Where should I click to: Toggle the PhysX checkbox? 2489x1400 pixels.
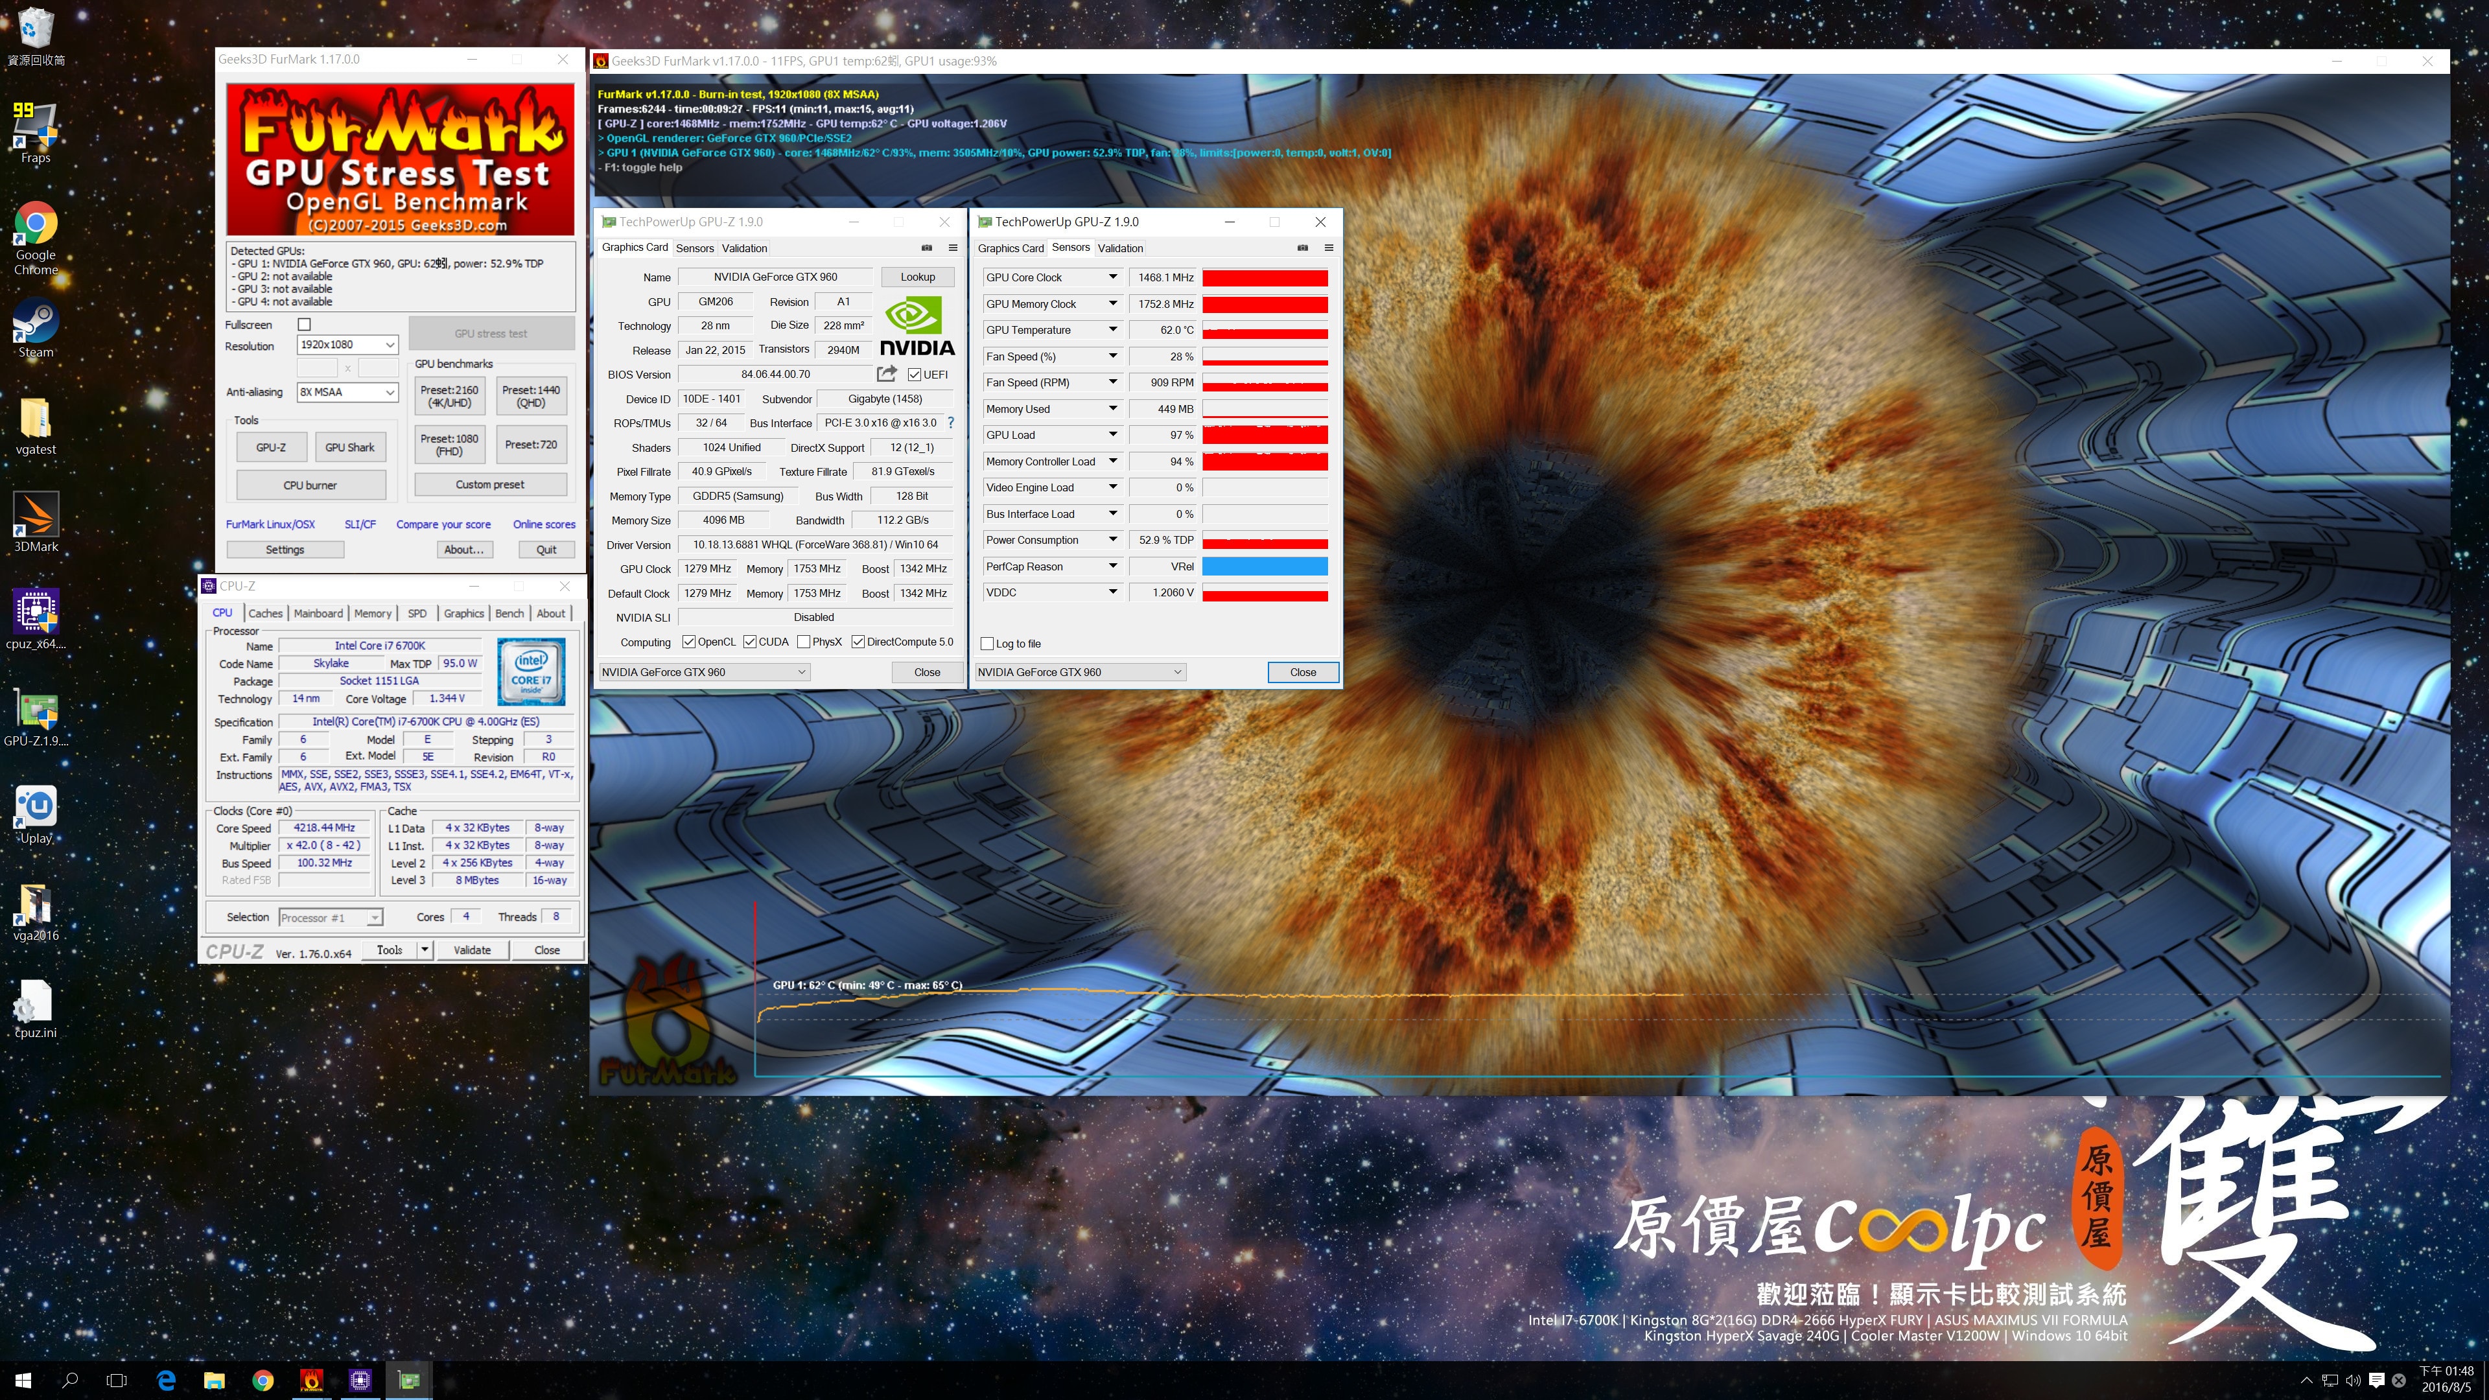[x=804, y=642]
